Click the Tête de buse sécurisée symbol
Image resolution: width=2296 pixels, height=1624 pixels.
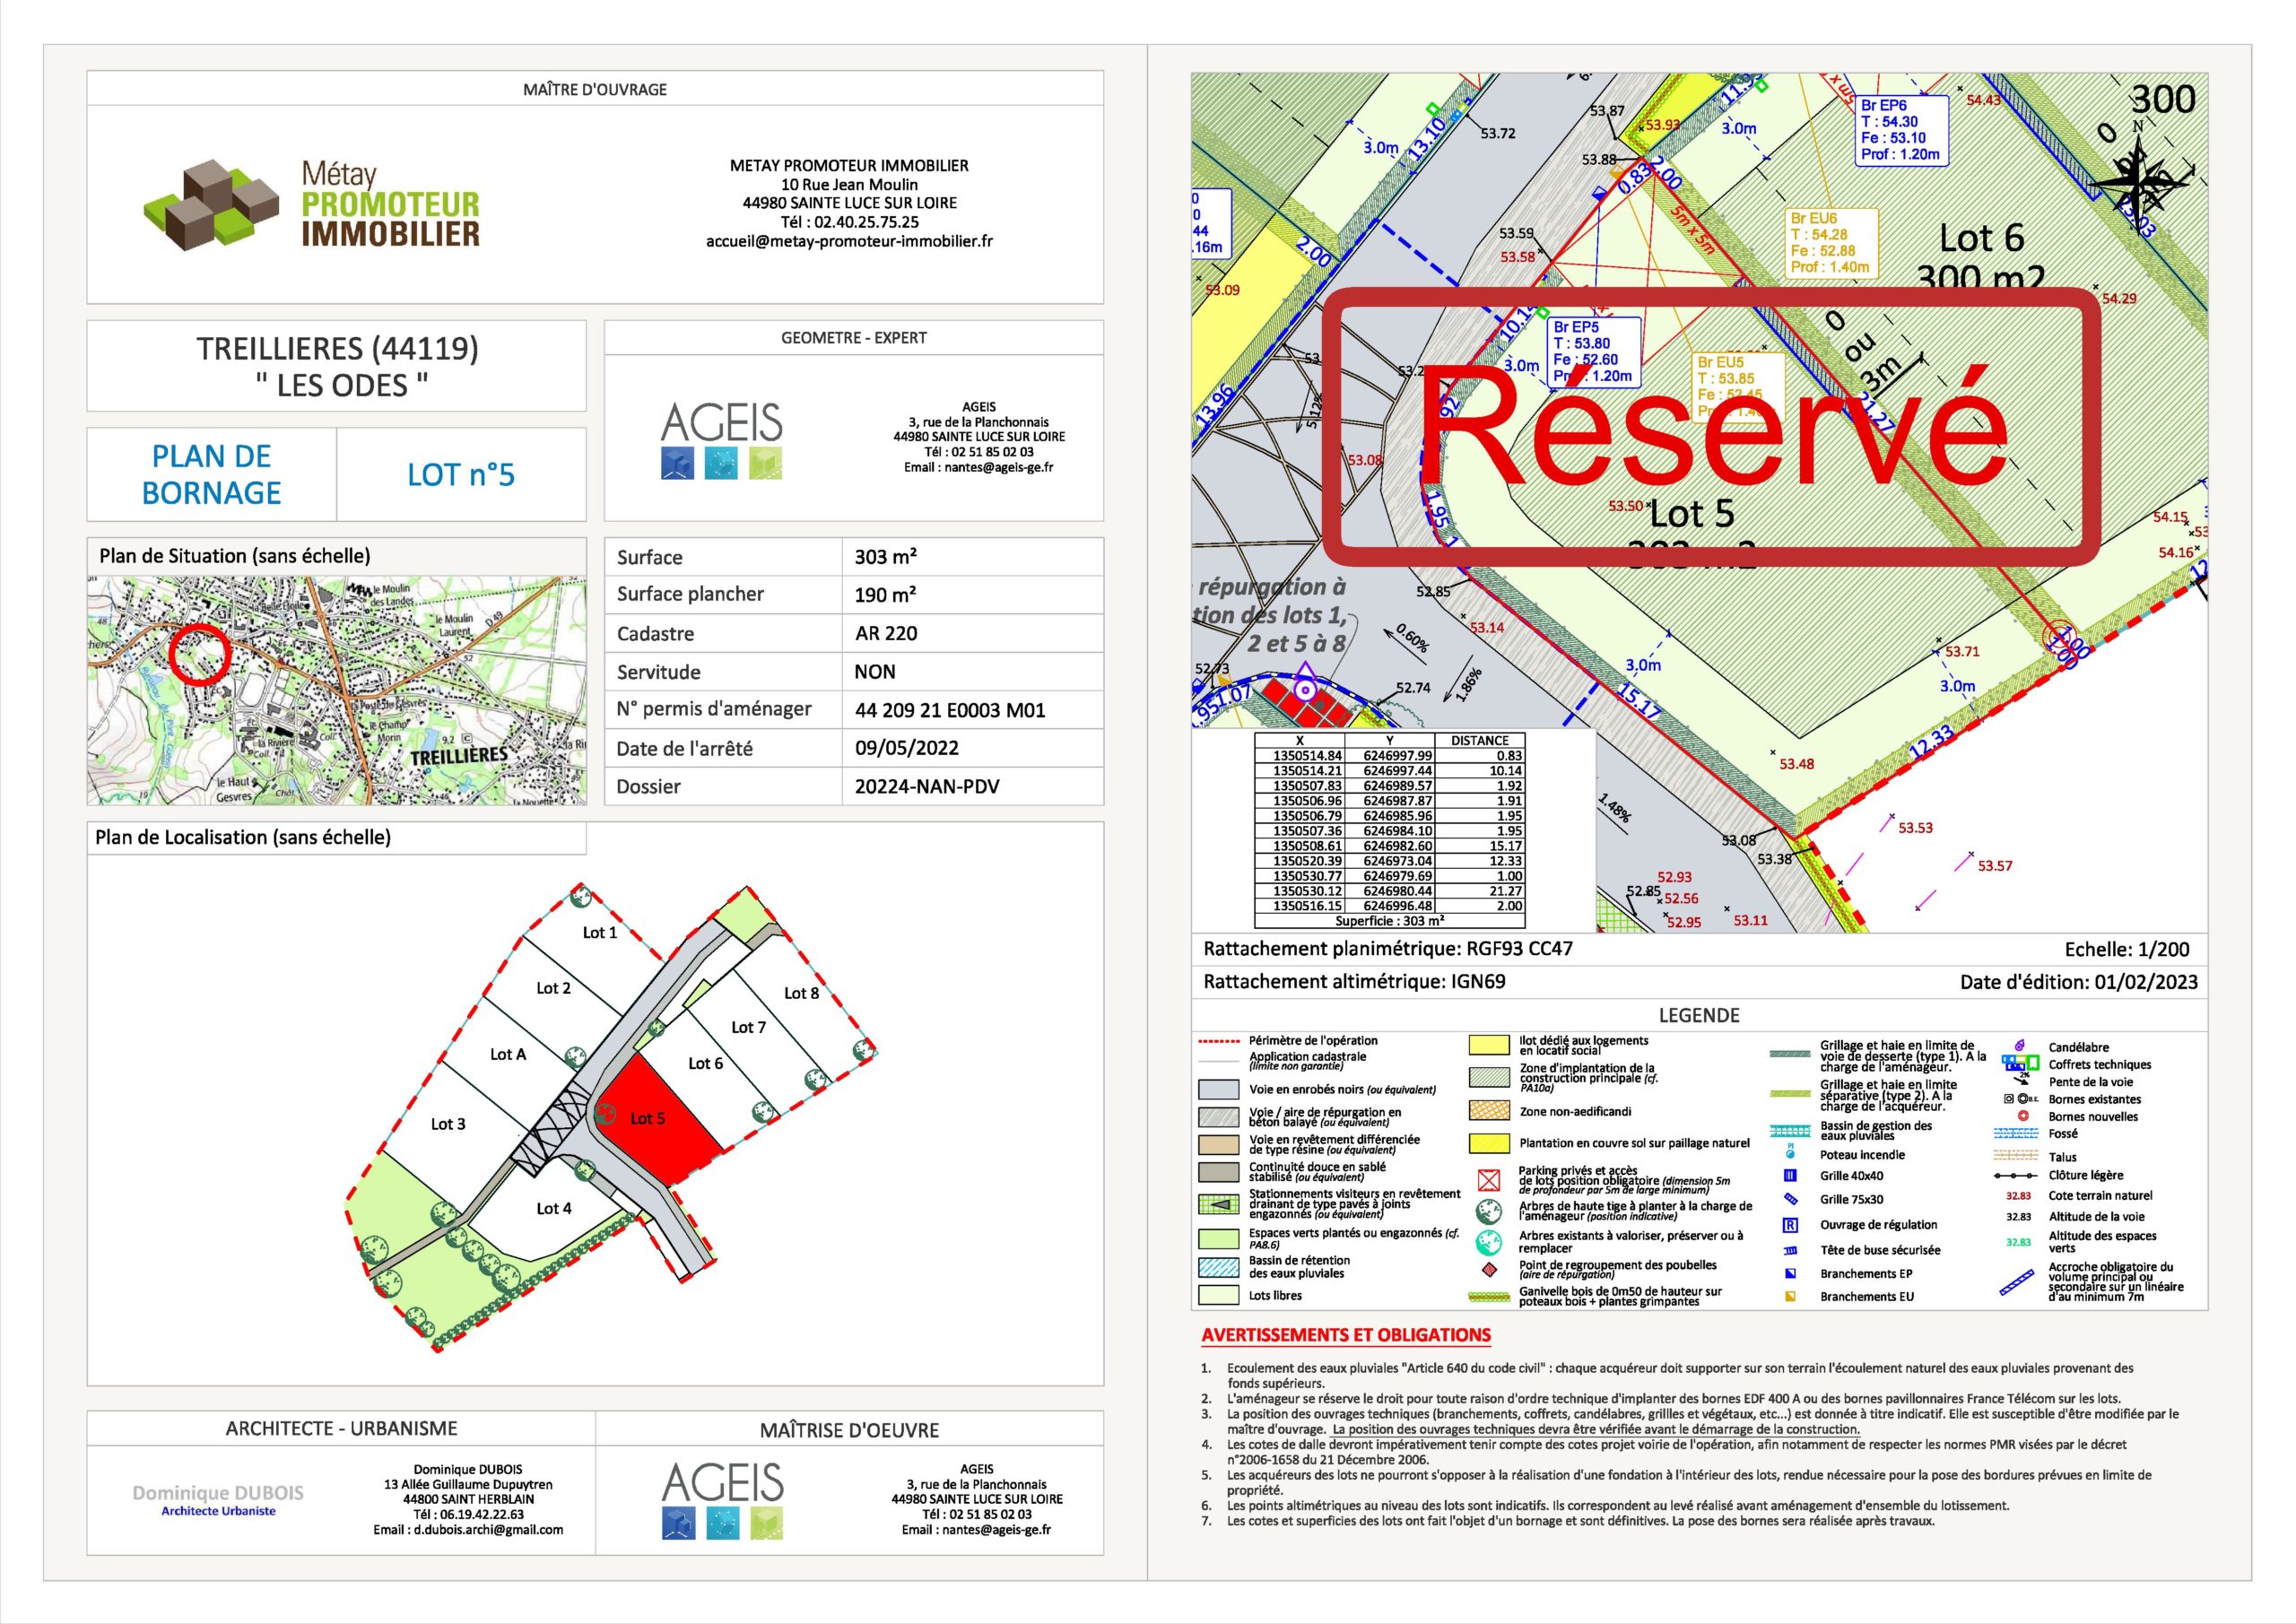click(1790, 1251)
